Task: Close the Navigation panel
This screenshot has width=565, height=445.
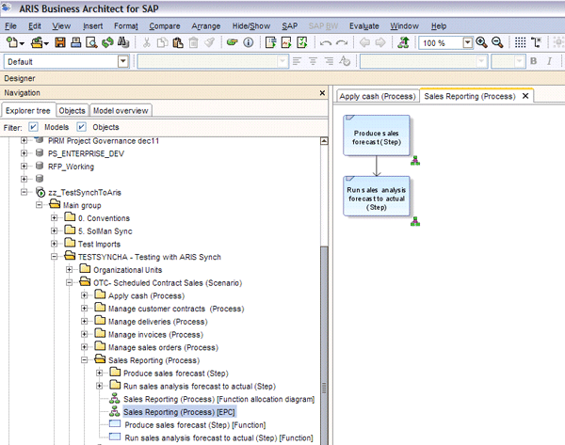Action: coord(322,93)
